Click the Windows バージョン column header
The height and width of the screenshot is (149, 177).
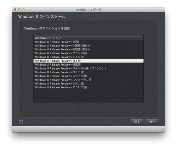88,38
